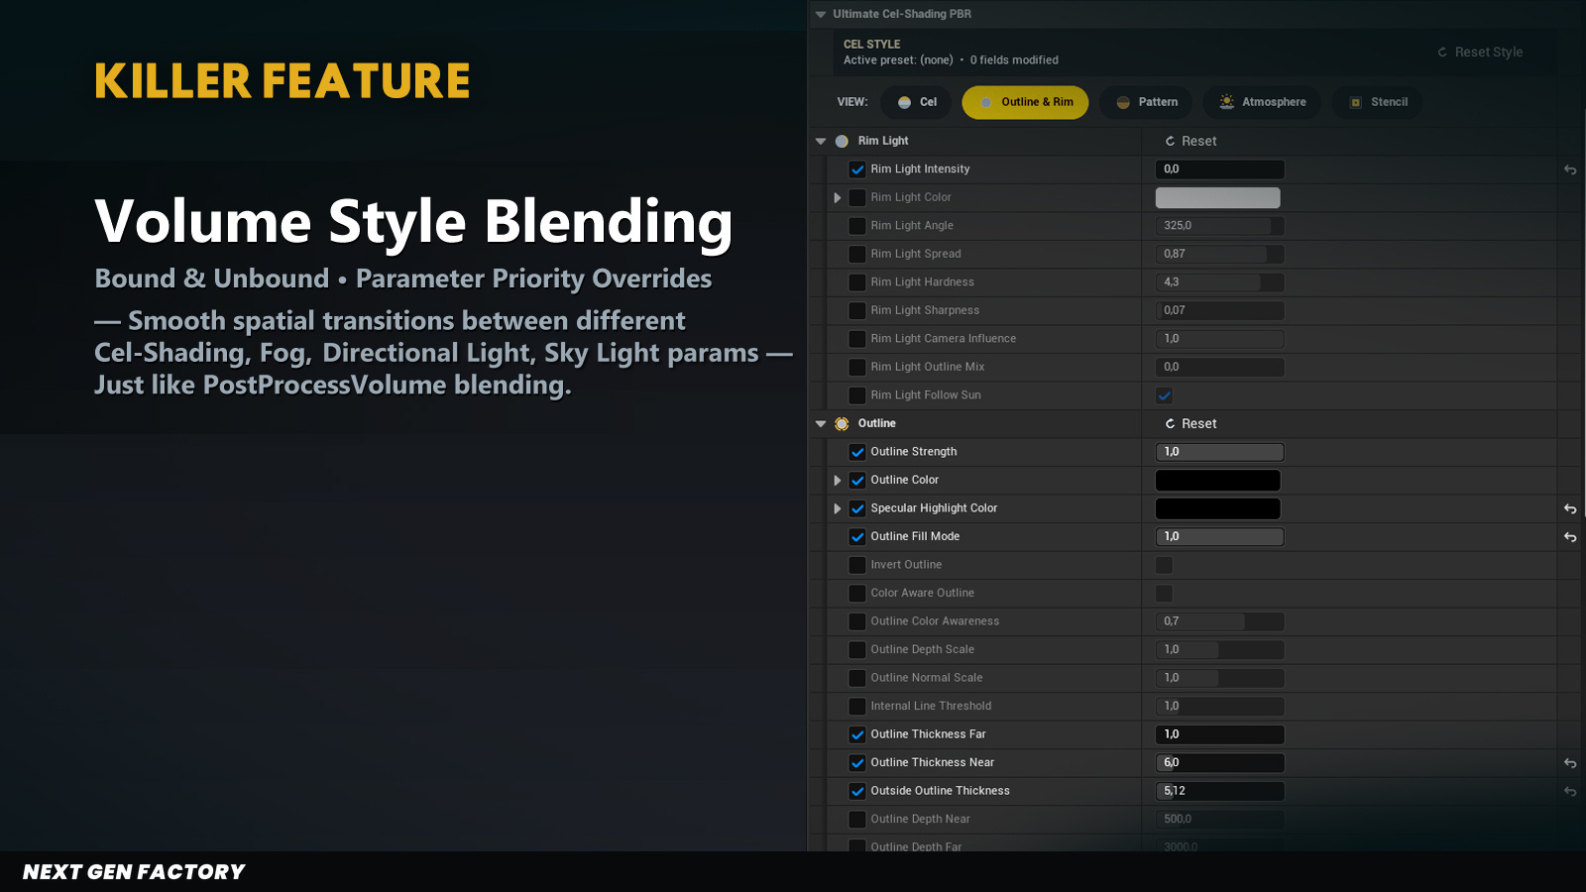Select the Outline & Rim view tab

tap(1025, 102)
